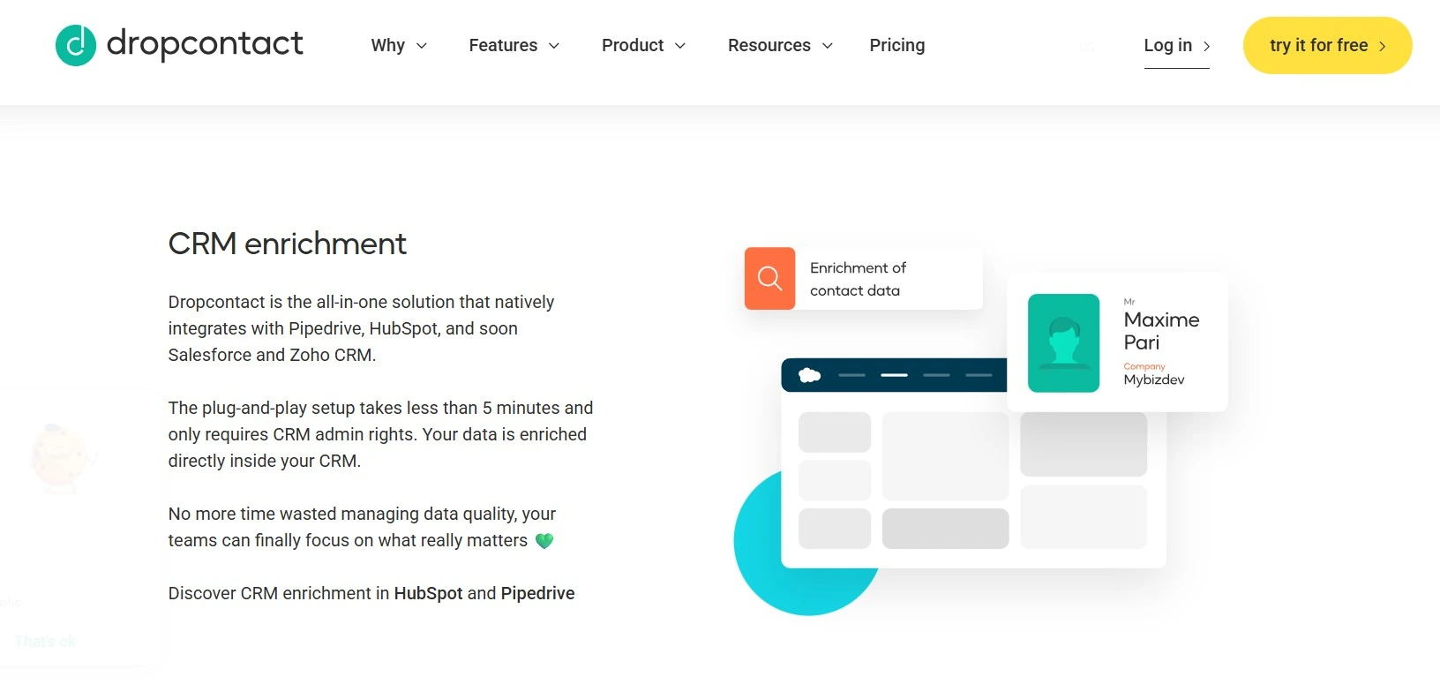Expand the Why dropdown menu
Viewport: 1440px width, 699px height.
(x=399, y=45)
